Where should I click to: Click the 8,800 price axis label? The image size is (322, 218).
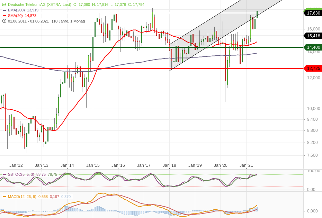[x=312, y=130]
